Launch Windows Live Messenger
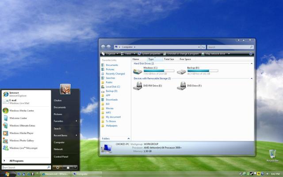283x177 pixels. 26,148
